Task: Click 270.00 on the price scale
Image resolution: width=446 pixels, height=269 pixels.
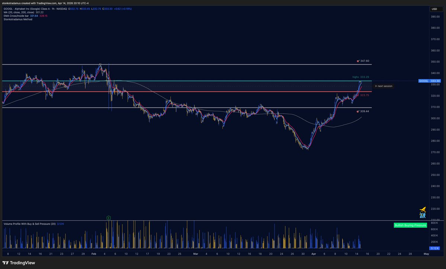Action: pos(435,152)
